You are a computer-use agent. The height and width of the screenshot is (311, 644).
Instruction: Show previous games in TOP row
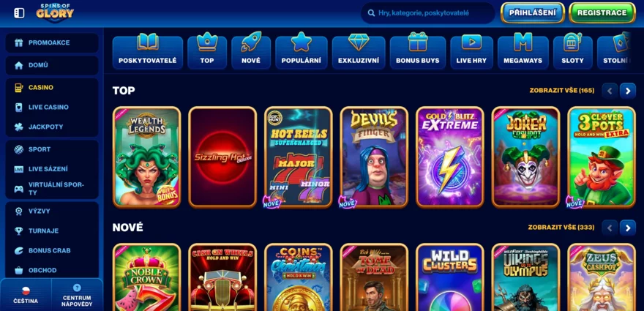click(610, 91)
